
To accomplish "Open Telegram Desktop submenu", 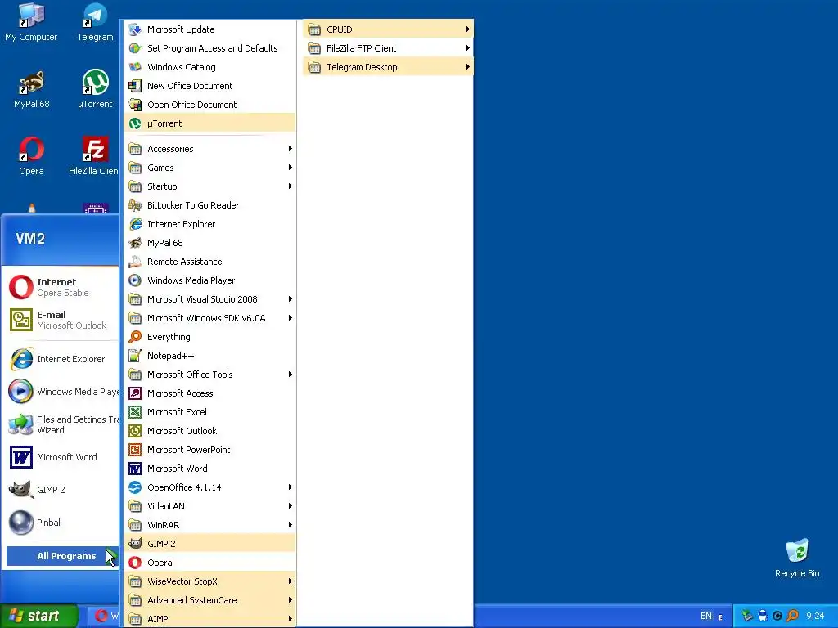I will pos(388,67).
